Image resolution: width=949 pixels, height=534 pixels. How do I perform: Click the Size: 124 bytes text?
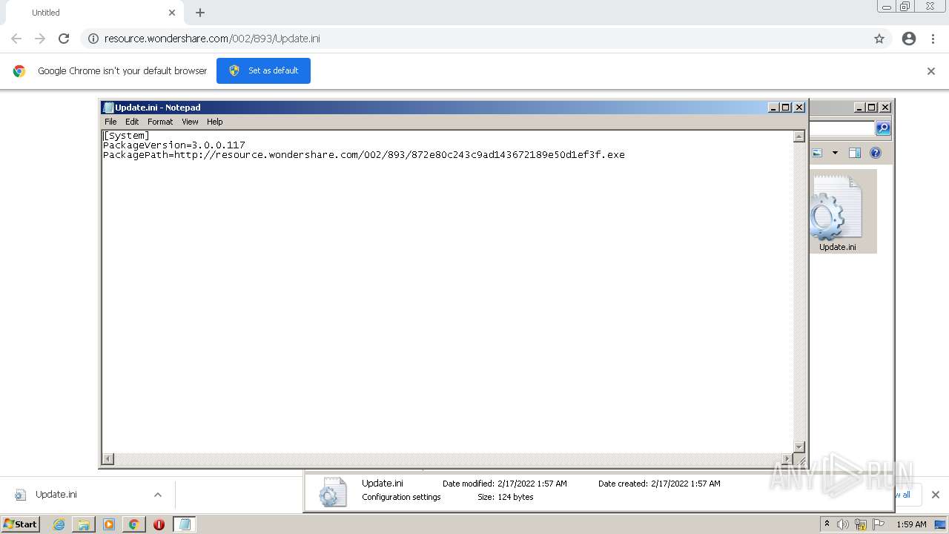pos(506,497)
